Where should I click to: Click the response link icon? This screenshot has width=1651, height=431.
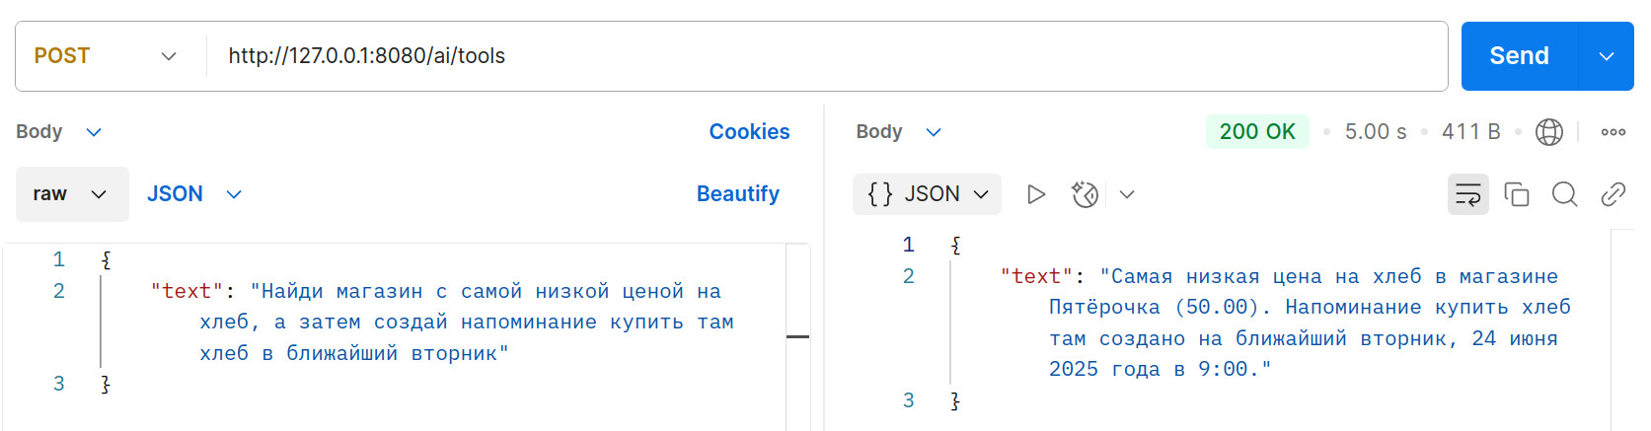click(x=1613, y=194)
